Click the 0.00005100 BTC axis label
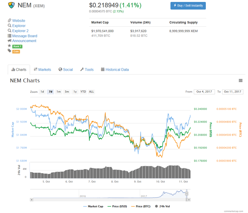The image size is (248, 213). [x=226, y=109]
